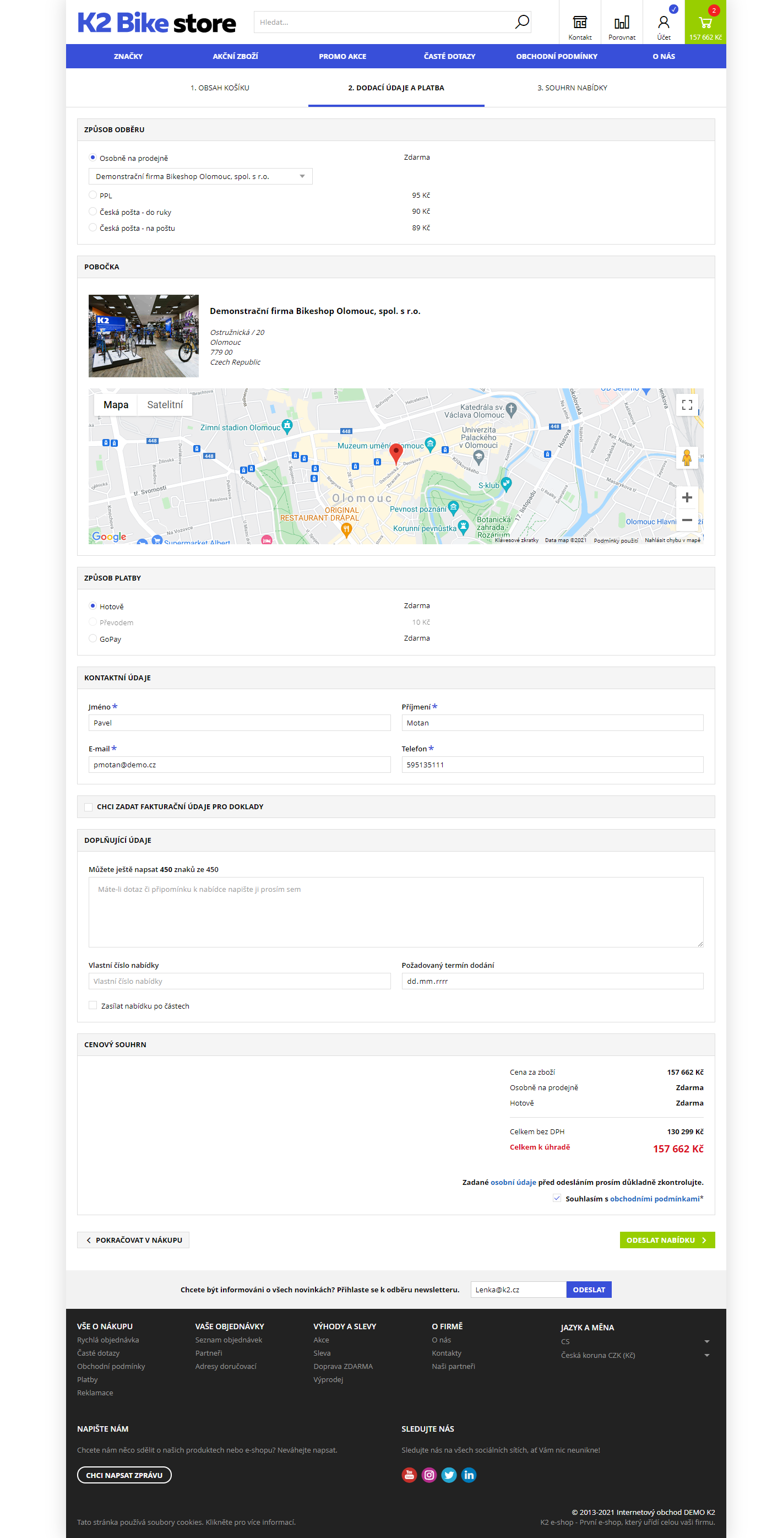Toggle fullscreen view on the map
Screen dimensions: 783x1538
(x=686, y=405)
